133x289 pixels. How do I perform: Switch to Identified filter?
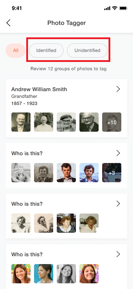pyautogui.click(x=46, y=51)
